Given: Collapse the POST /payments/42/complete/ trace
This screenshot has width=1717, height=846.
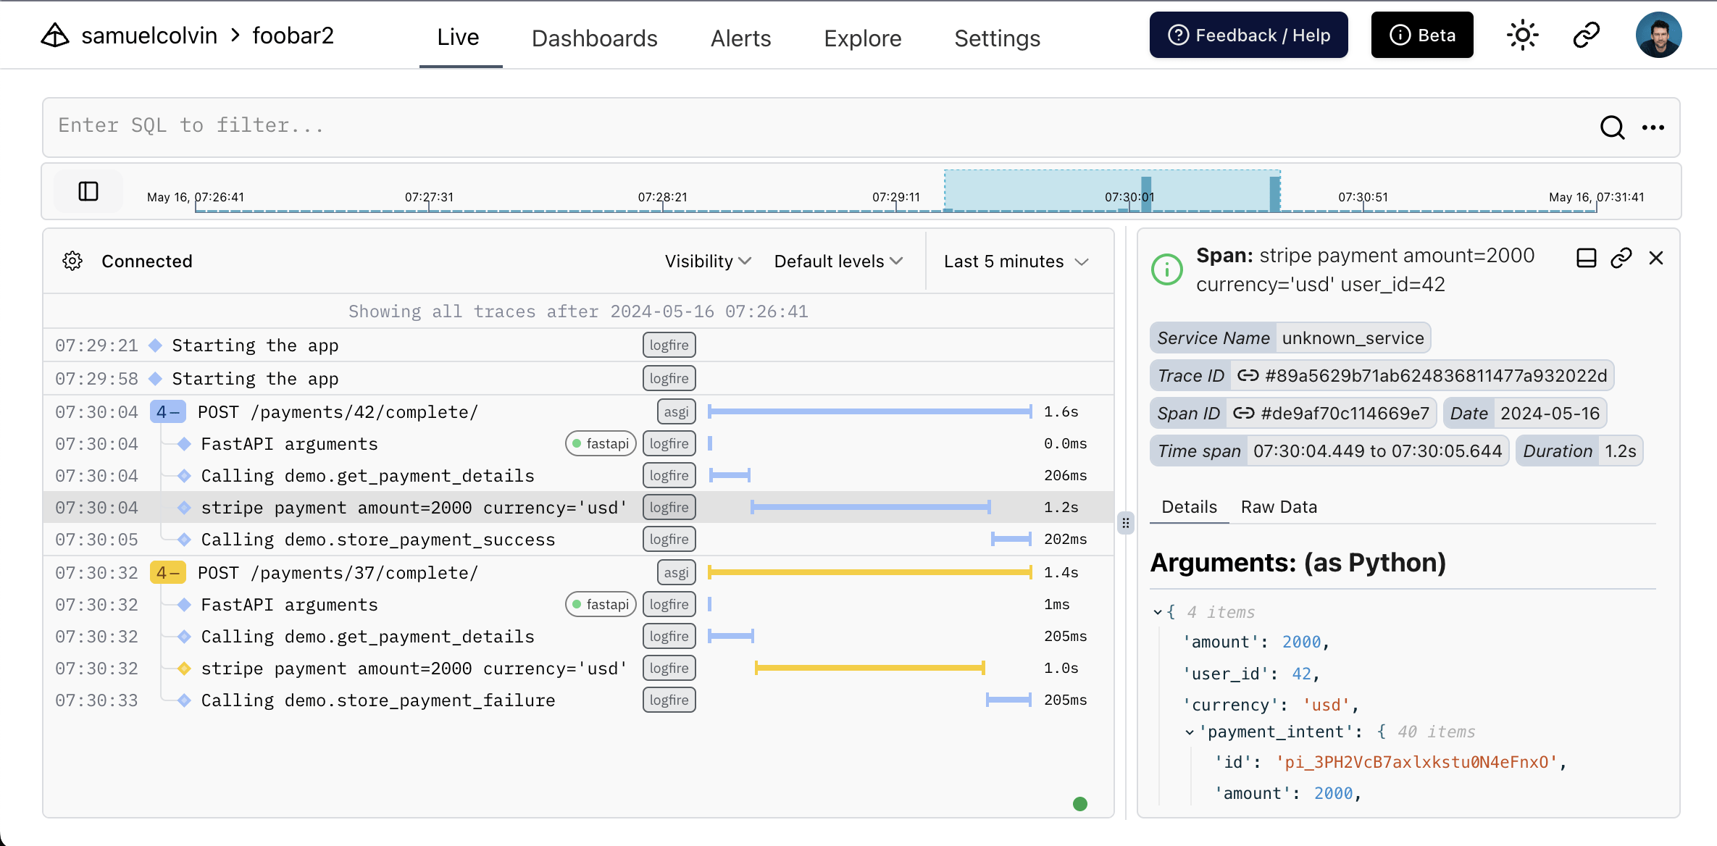Looking at the screenshot, I should tap(167, 412).
